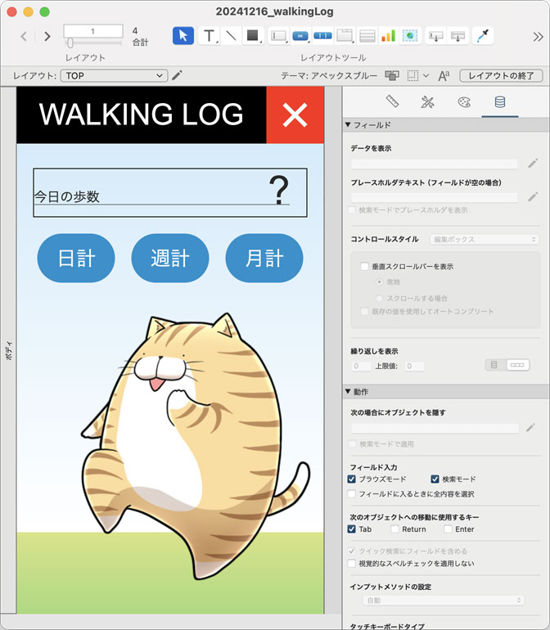Select the Button tool with OK label
This screenshot has width=550, height=630.
click(x=300, y=36)
